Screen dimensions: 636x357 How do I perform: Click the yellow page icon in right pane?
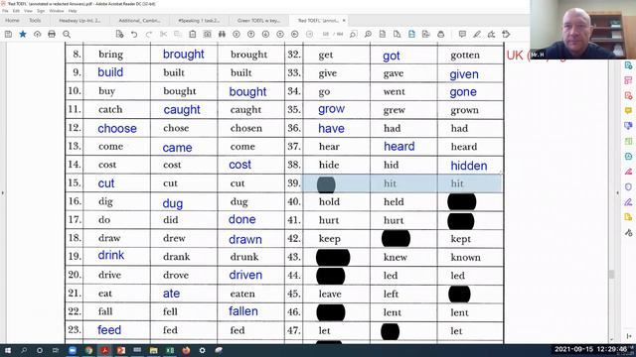point(628,217)
